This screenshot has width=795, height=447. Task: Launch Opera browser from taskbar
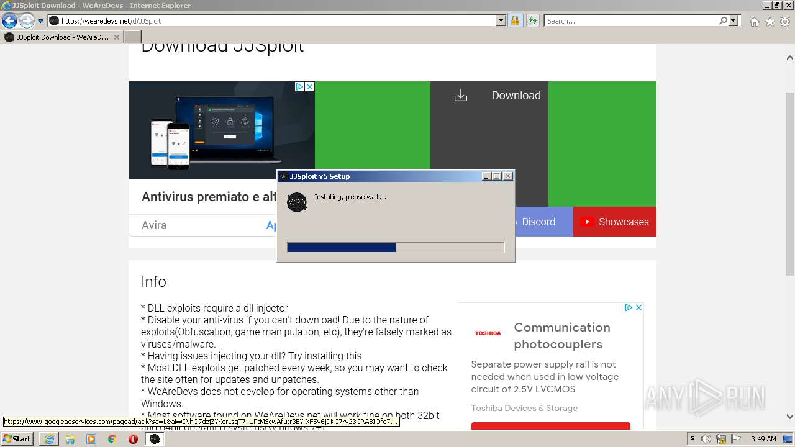(133, 439)
